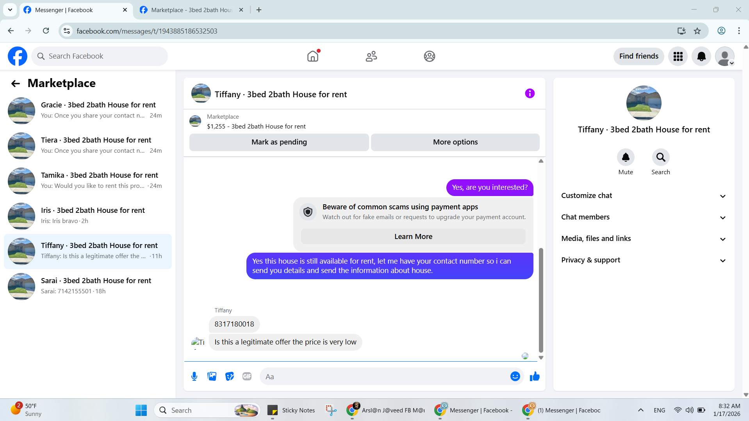This screenshot has width=749, height=421.
Task: Open $1,255 3bed 2bath listing link
Action: click(x=256, y=127)
